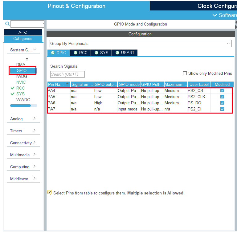This screenshot has width=237, height=232.
Task: Select the PA7 pin row
Action: pyautogui.click(x=140, y=109)
